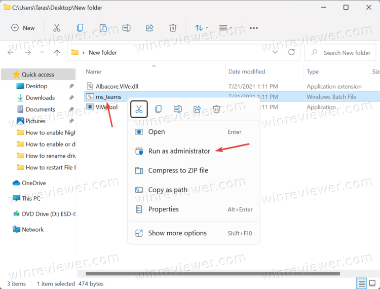Open the See more ellipsis menu
380x289 pixels.
pyautogui.click(x=254, y=28)
